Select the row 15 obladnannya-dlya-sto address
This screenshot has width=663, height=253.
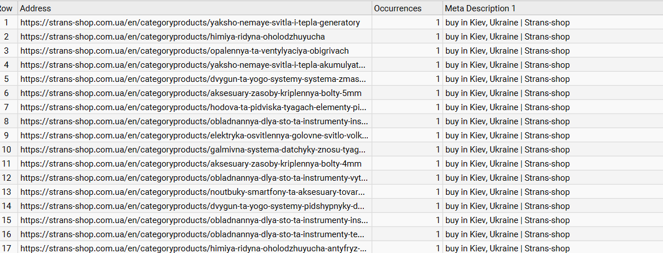click(195, 220)
